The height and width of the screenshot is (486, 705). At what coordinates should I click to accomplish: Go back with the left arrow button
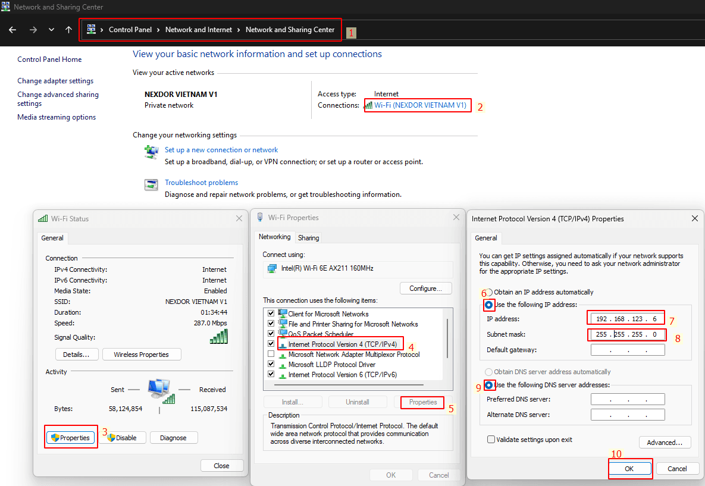pyautogui.click(x=12, y=30)
